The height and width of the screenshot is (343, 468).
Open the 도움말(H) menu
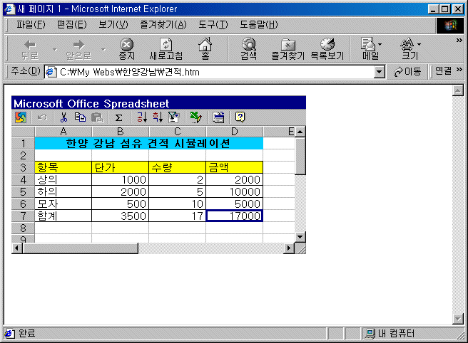[259, 25]
